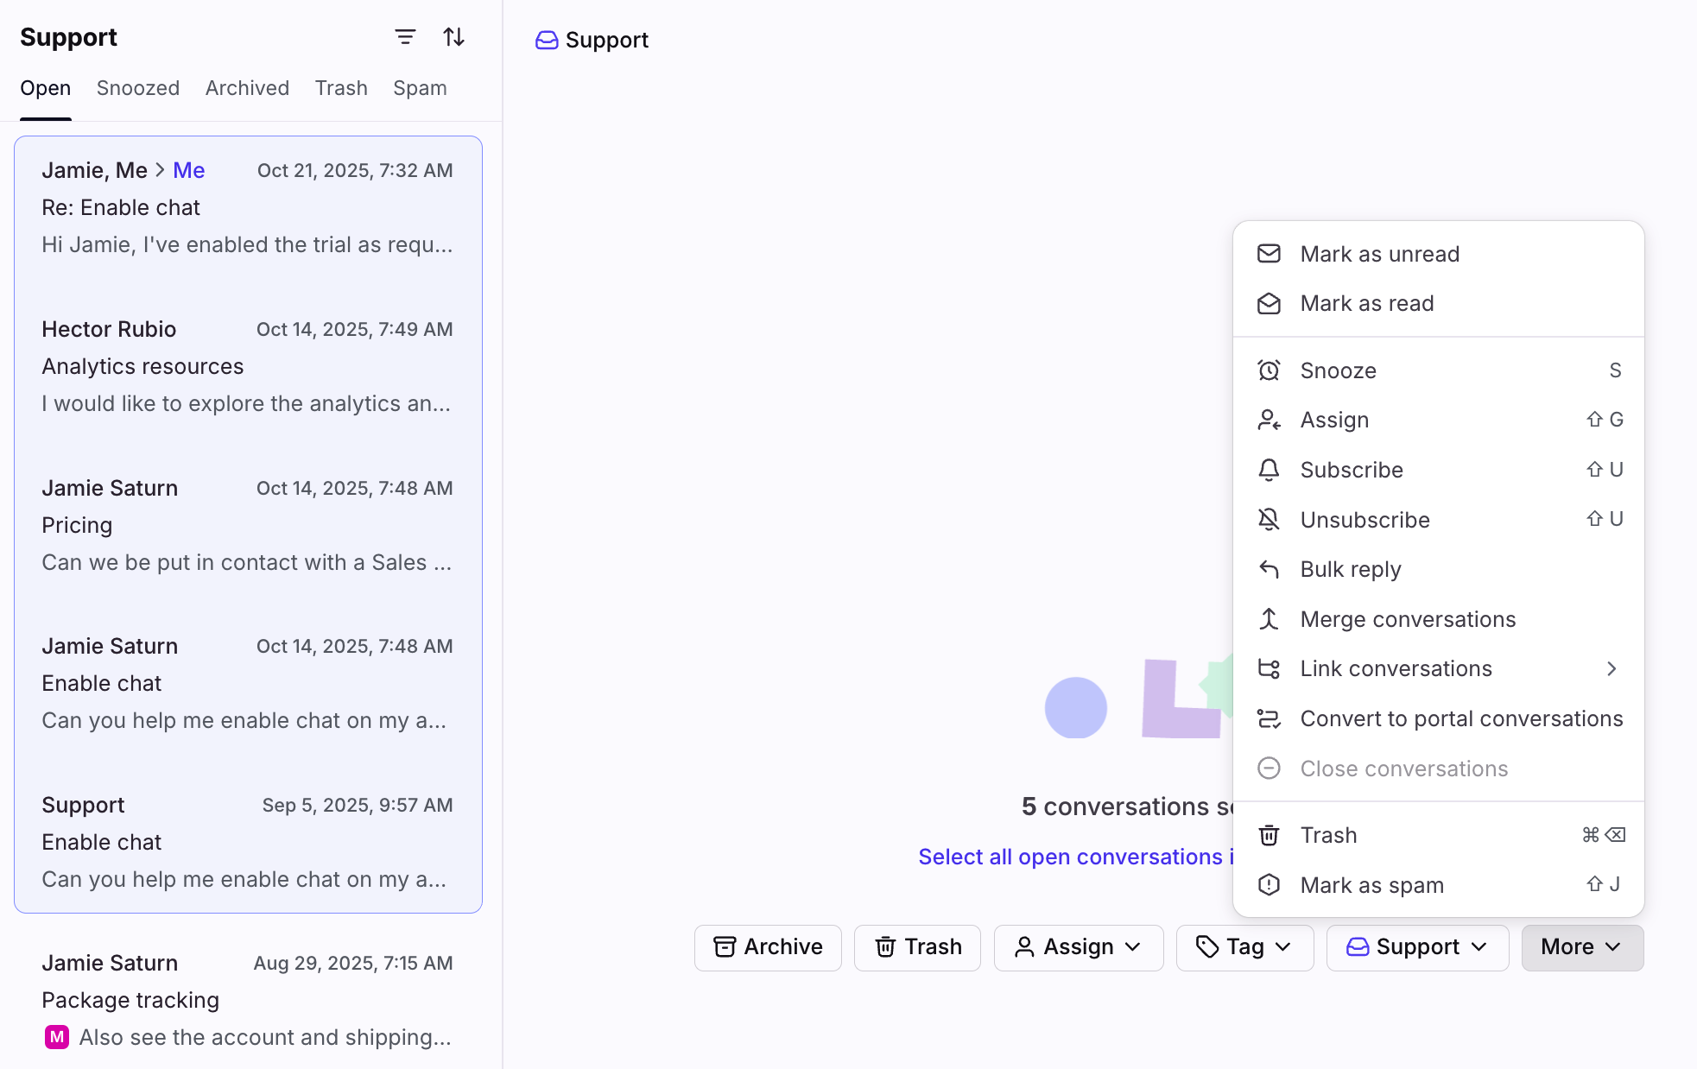Click the Bulk reply arrow icon
This screenshot has width=1697, height=1069.
pyautogui.click(x=1269, y=569)
